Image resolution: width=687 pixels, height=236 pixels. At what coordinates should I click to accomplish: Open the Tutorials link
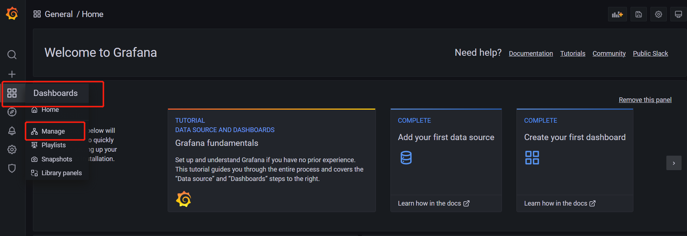[x=573, y=54]
